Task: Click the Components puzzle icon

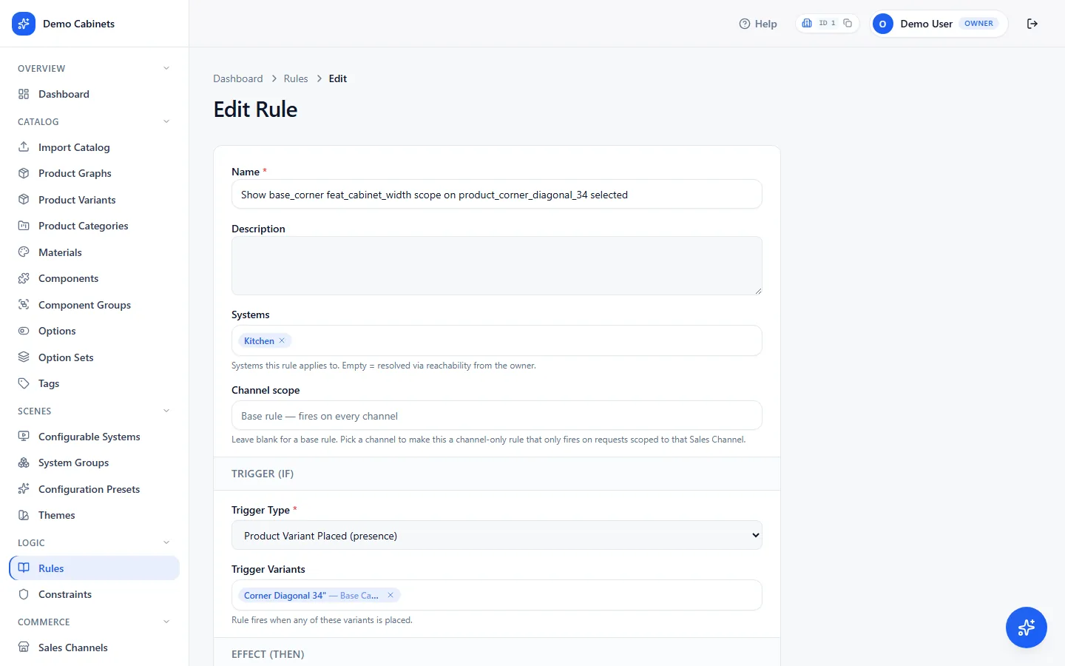Action: pyautogui.click(x=24, y=278)
